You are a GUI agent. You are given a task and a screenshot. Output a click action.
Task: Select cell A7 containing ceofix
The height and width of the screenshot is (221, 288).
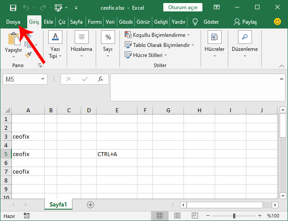[x=28, y=171]
